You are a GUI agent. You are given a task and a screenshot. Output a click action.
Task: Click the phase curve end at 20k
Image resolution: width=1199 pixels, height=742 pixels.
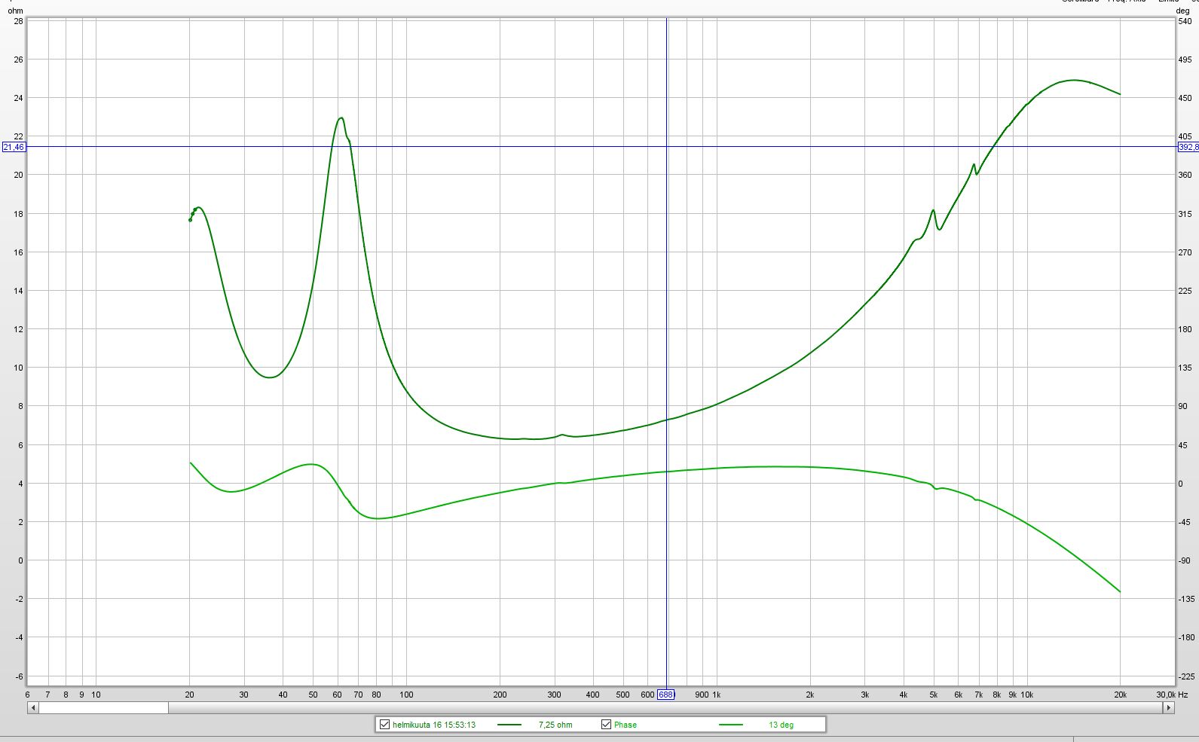[x=1120, y=591]
